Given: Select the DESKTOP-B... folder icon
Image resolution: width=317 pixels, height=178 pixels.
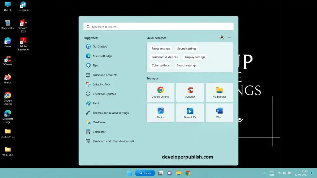Looking at the screenshot, I should tap(8, 133).
